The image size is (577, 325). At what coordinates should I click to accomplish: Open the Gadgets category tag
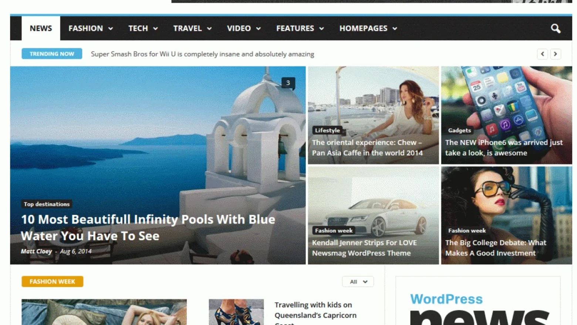pyautogui.click(x=459, y=130)
